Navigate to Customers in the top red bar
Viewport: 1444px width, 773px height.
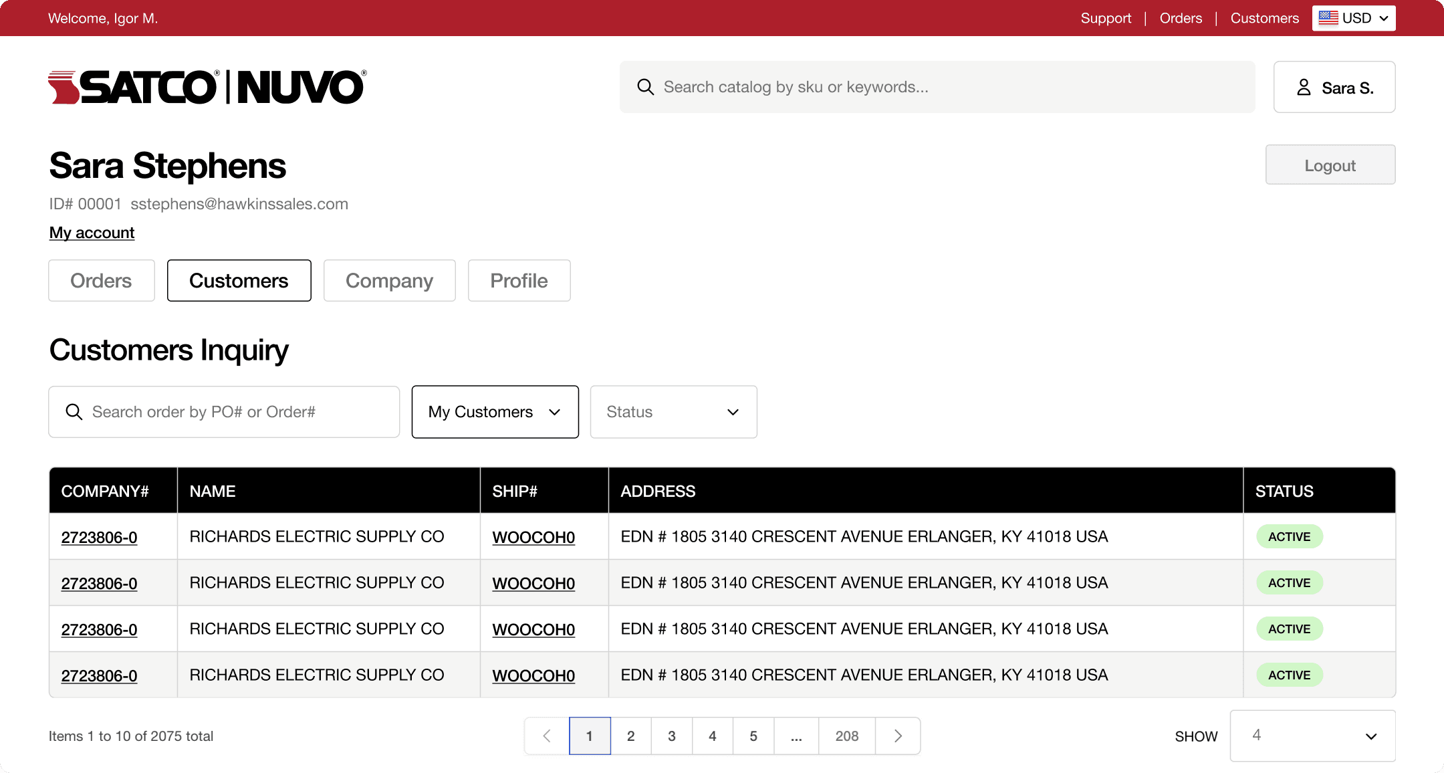[1265, 18]
